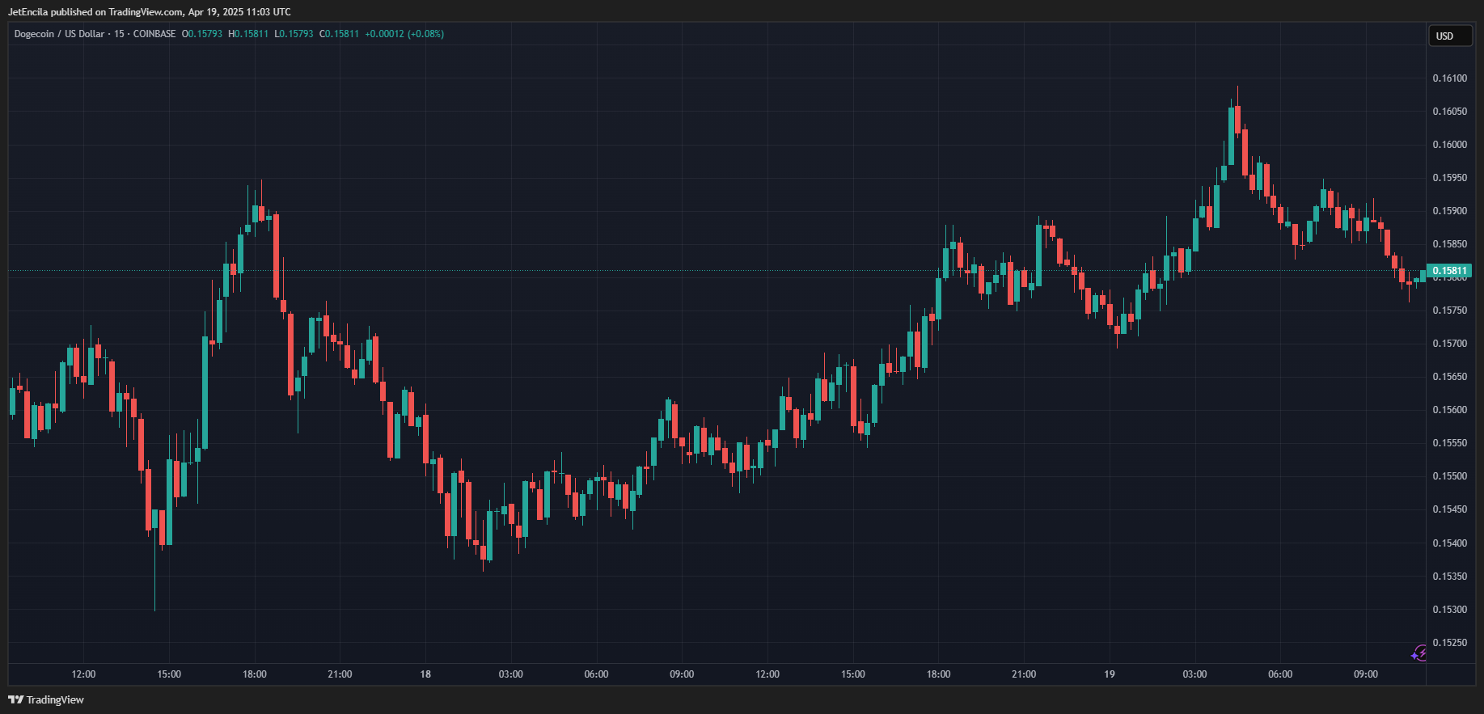The height and width of the screenshot is (714, 1484).
Task: Click the +0.00012 (+0.08%) change value
Action: [x=404, y=34]
